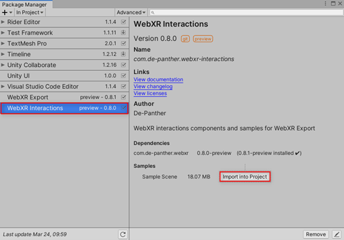This screenshot has width=344, height=240.
Task: Click the De-Panther author name
Action: pyautogui.click(x=150, y=113)
